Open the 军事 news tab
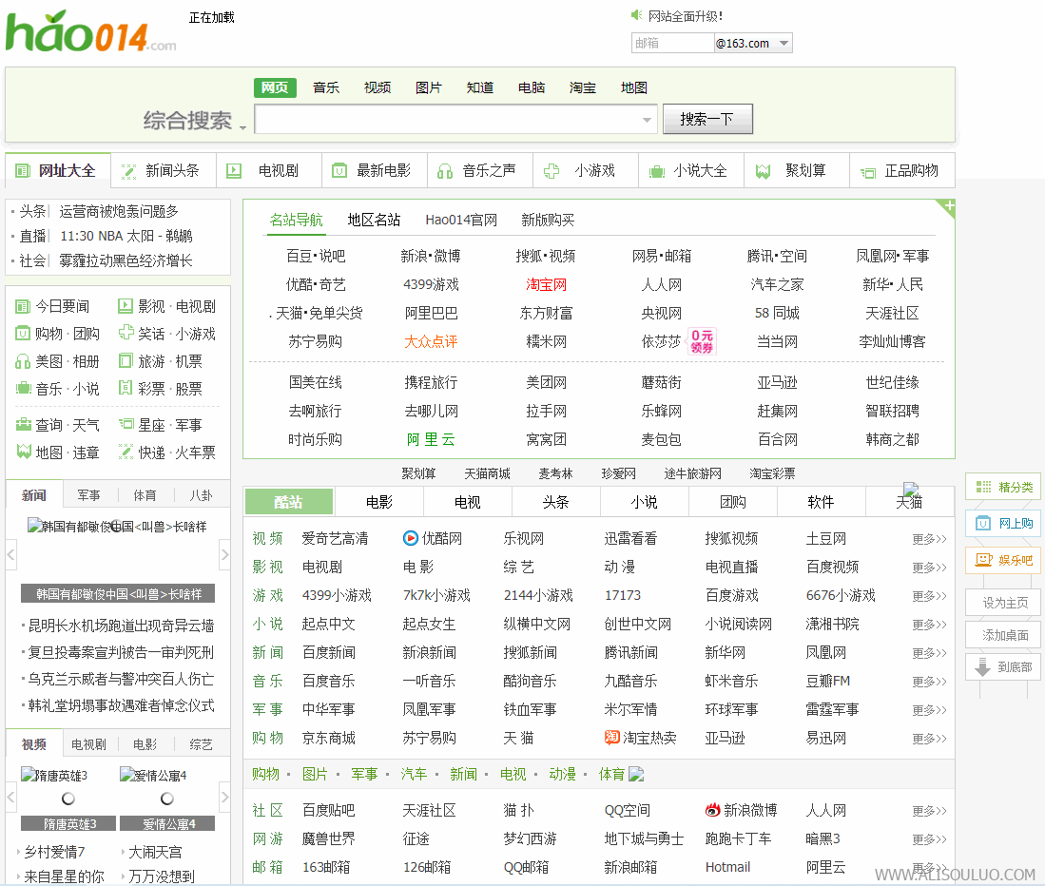 [88, 495]
